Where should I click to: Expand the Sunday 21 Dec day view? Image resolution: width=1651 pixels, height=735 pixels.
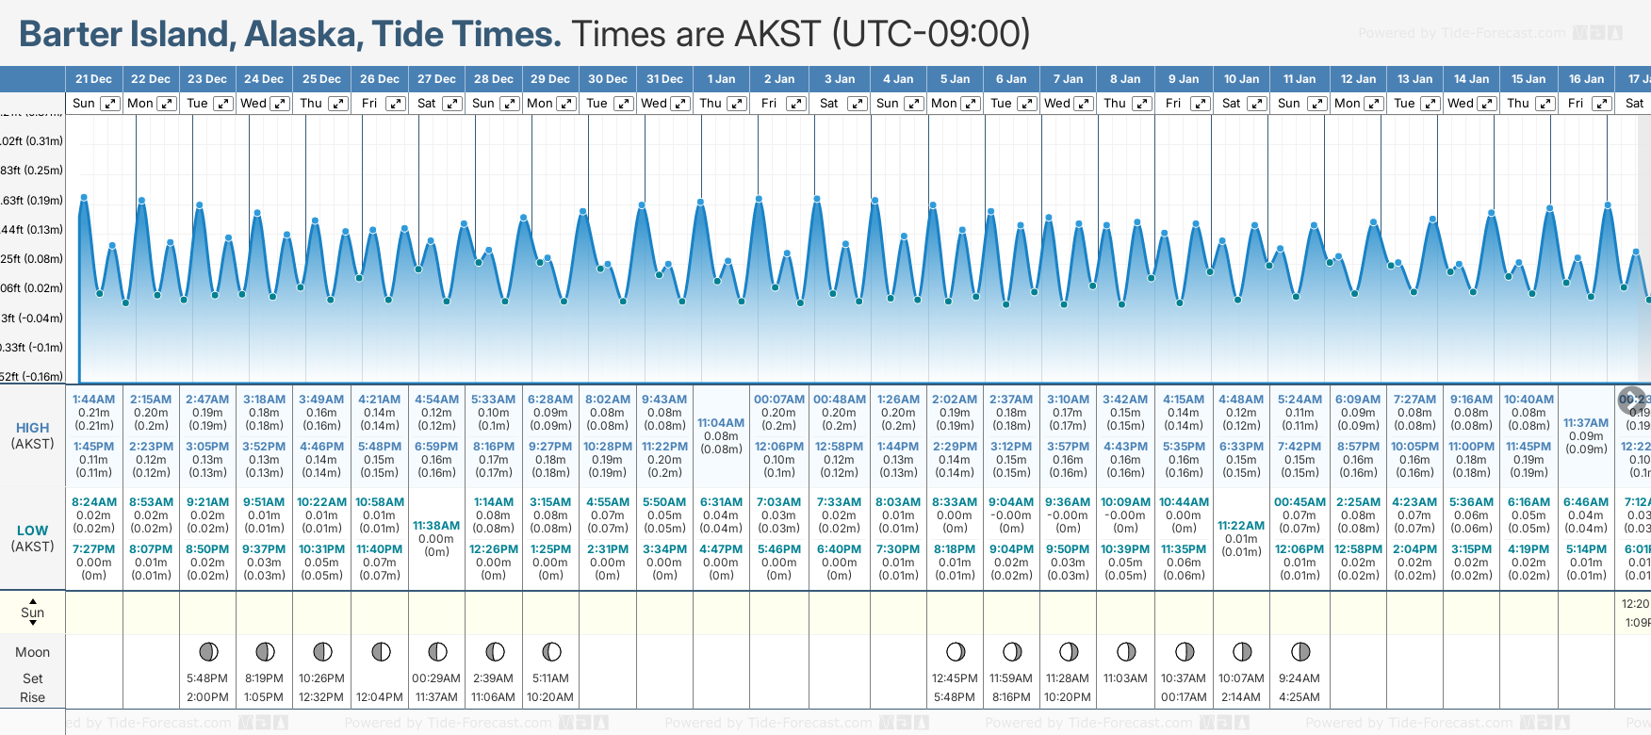(x=110, y=104)
